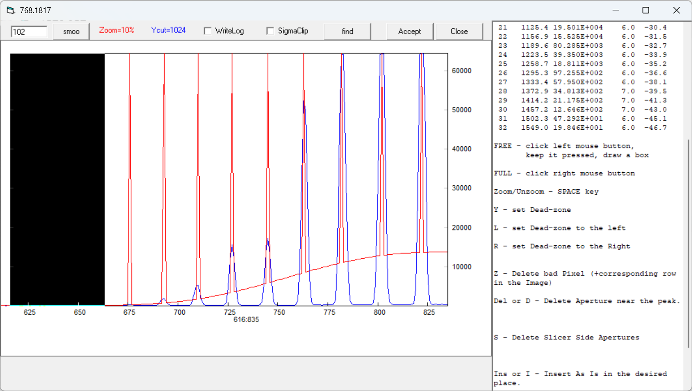692x391 pixels.
Task: Click the 60000 y-axis label
Action: click(x=461, y=71)
